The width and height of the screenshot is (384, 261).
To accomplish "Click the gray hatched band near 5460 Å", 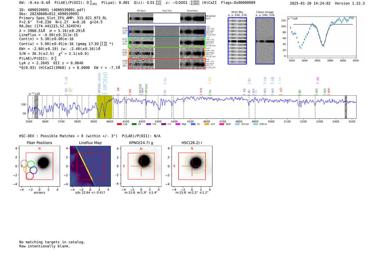I will point(346,107).
